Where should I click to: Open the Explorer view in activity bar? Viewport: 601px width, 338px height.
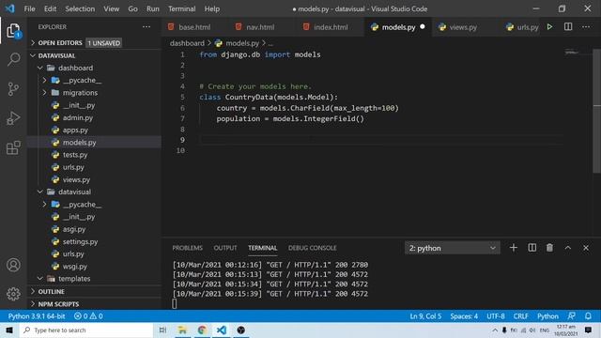coord(13,31)
